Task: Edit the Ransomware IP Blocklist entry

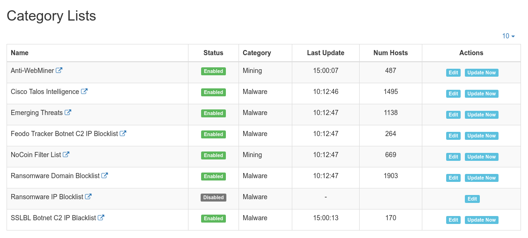Action: pyautogui.click(x=472, y=199)
